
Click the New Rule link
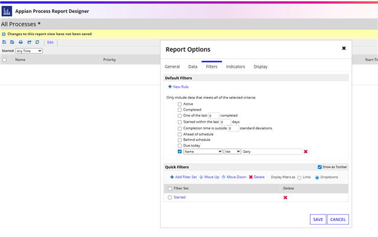coord(178,87)
